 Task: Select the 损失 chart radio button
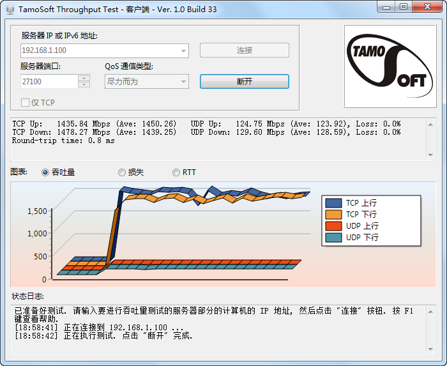pos(122,172)
